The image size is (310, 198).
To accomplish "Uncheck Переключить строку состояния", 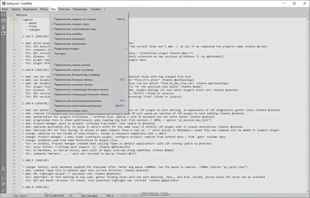I will pos(89,70).
